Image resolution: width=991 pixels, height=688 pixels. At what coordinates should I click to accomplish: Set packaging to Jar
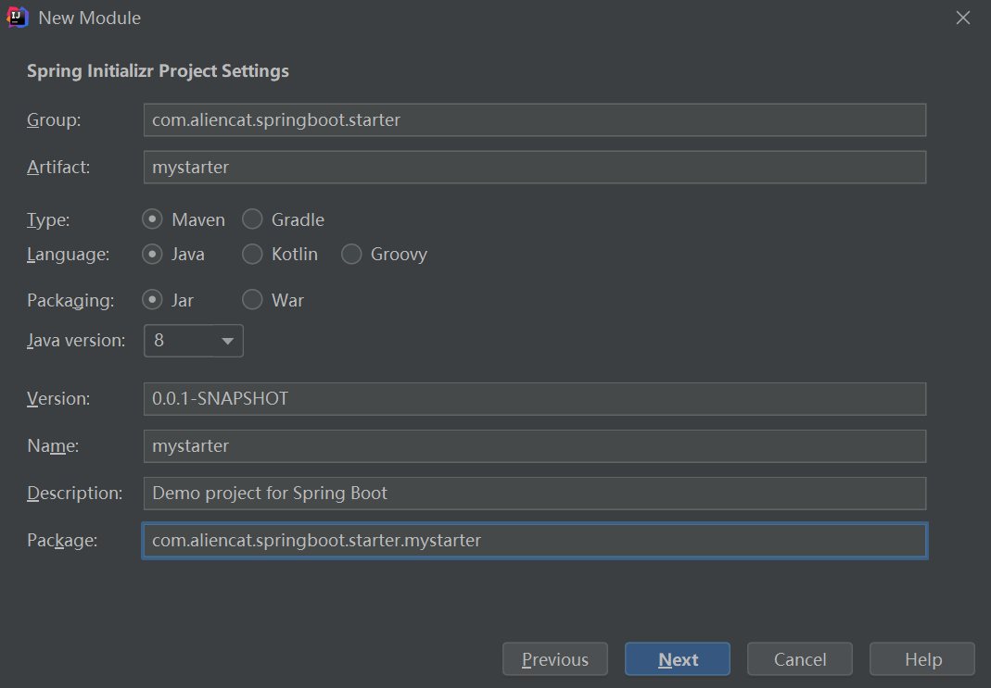(153, 300)
